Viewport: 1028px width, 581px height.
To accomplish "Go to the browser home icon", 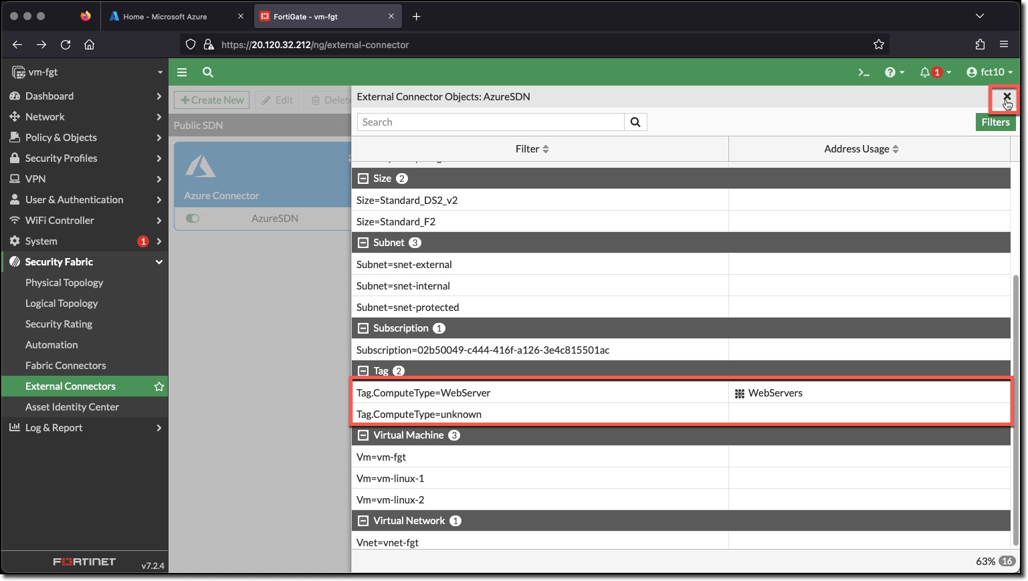I will tap(89, 45).
